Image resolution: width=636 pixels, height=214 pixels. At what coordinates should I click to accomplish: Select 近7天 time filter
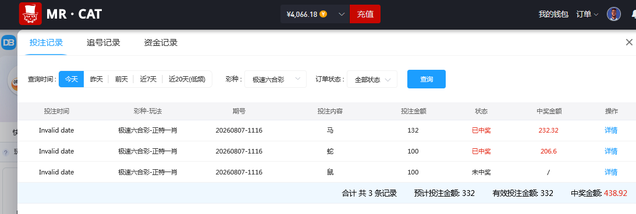(148, 79)
